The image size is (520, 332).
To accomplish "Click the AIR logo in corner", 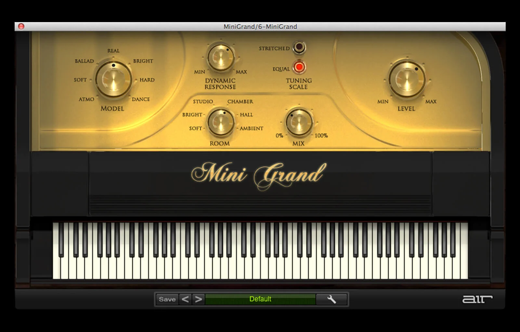I will [x=477, y=299].
